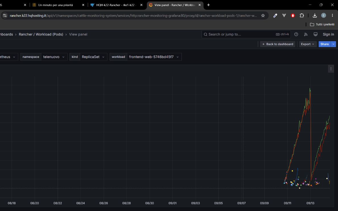
Task: Click the '08/26' x-axis date label
Action: [103, 203]
